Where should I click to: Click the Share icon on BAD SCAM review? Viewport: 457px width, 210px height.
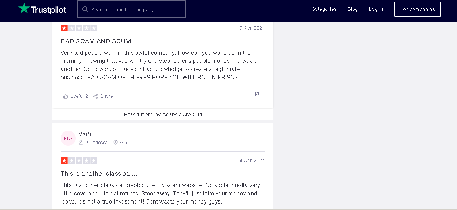96,96
